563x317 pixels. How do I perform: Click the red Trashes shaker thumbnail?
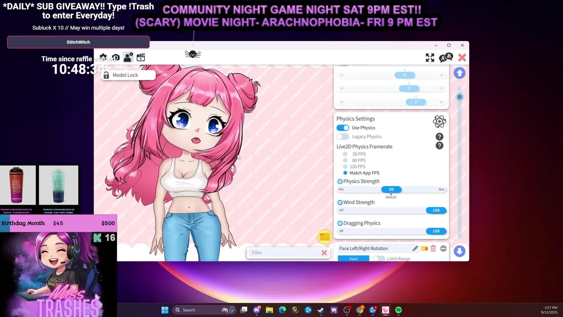pos(18,185)
